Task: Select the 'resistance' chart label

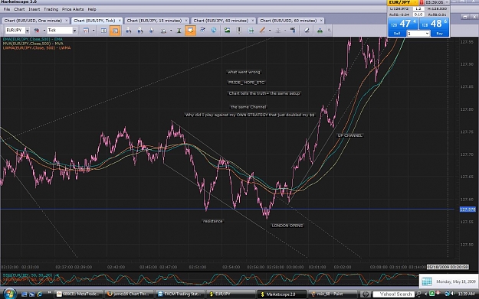Action: (x=212, y=221)
